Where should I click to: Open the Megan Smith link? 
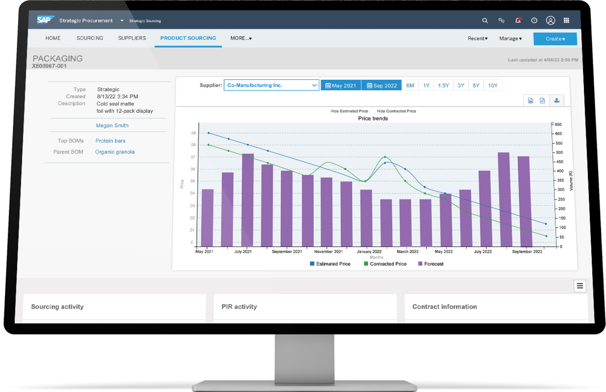[112, 125]
